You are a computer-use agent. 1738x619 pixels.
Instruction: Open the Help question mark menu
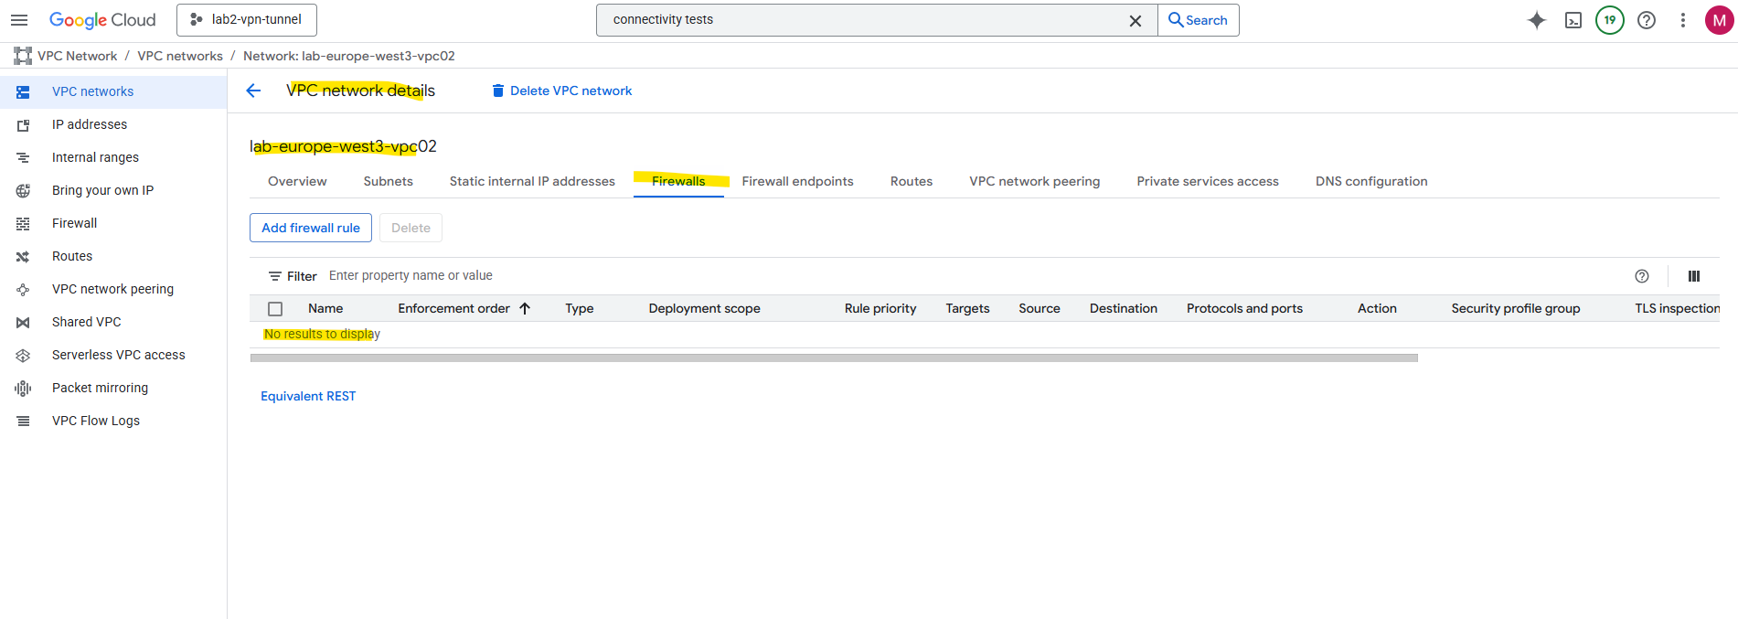click(1646, 20)
